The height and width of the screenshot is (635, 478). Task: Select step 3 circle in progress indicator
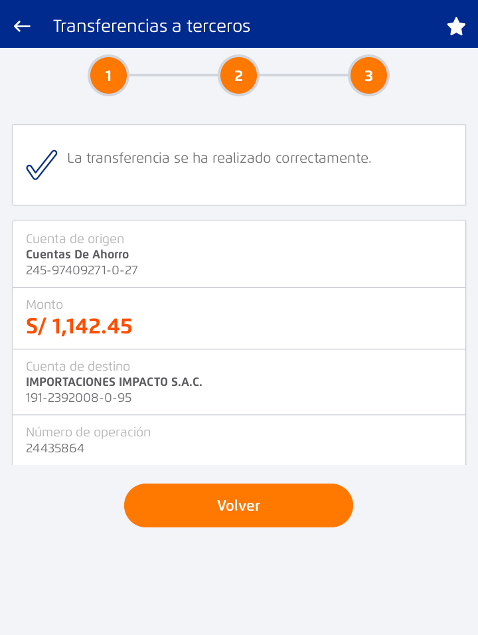click(x=368, y=76)
